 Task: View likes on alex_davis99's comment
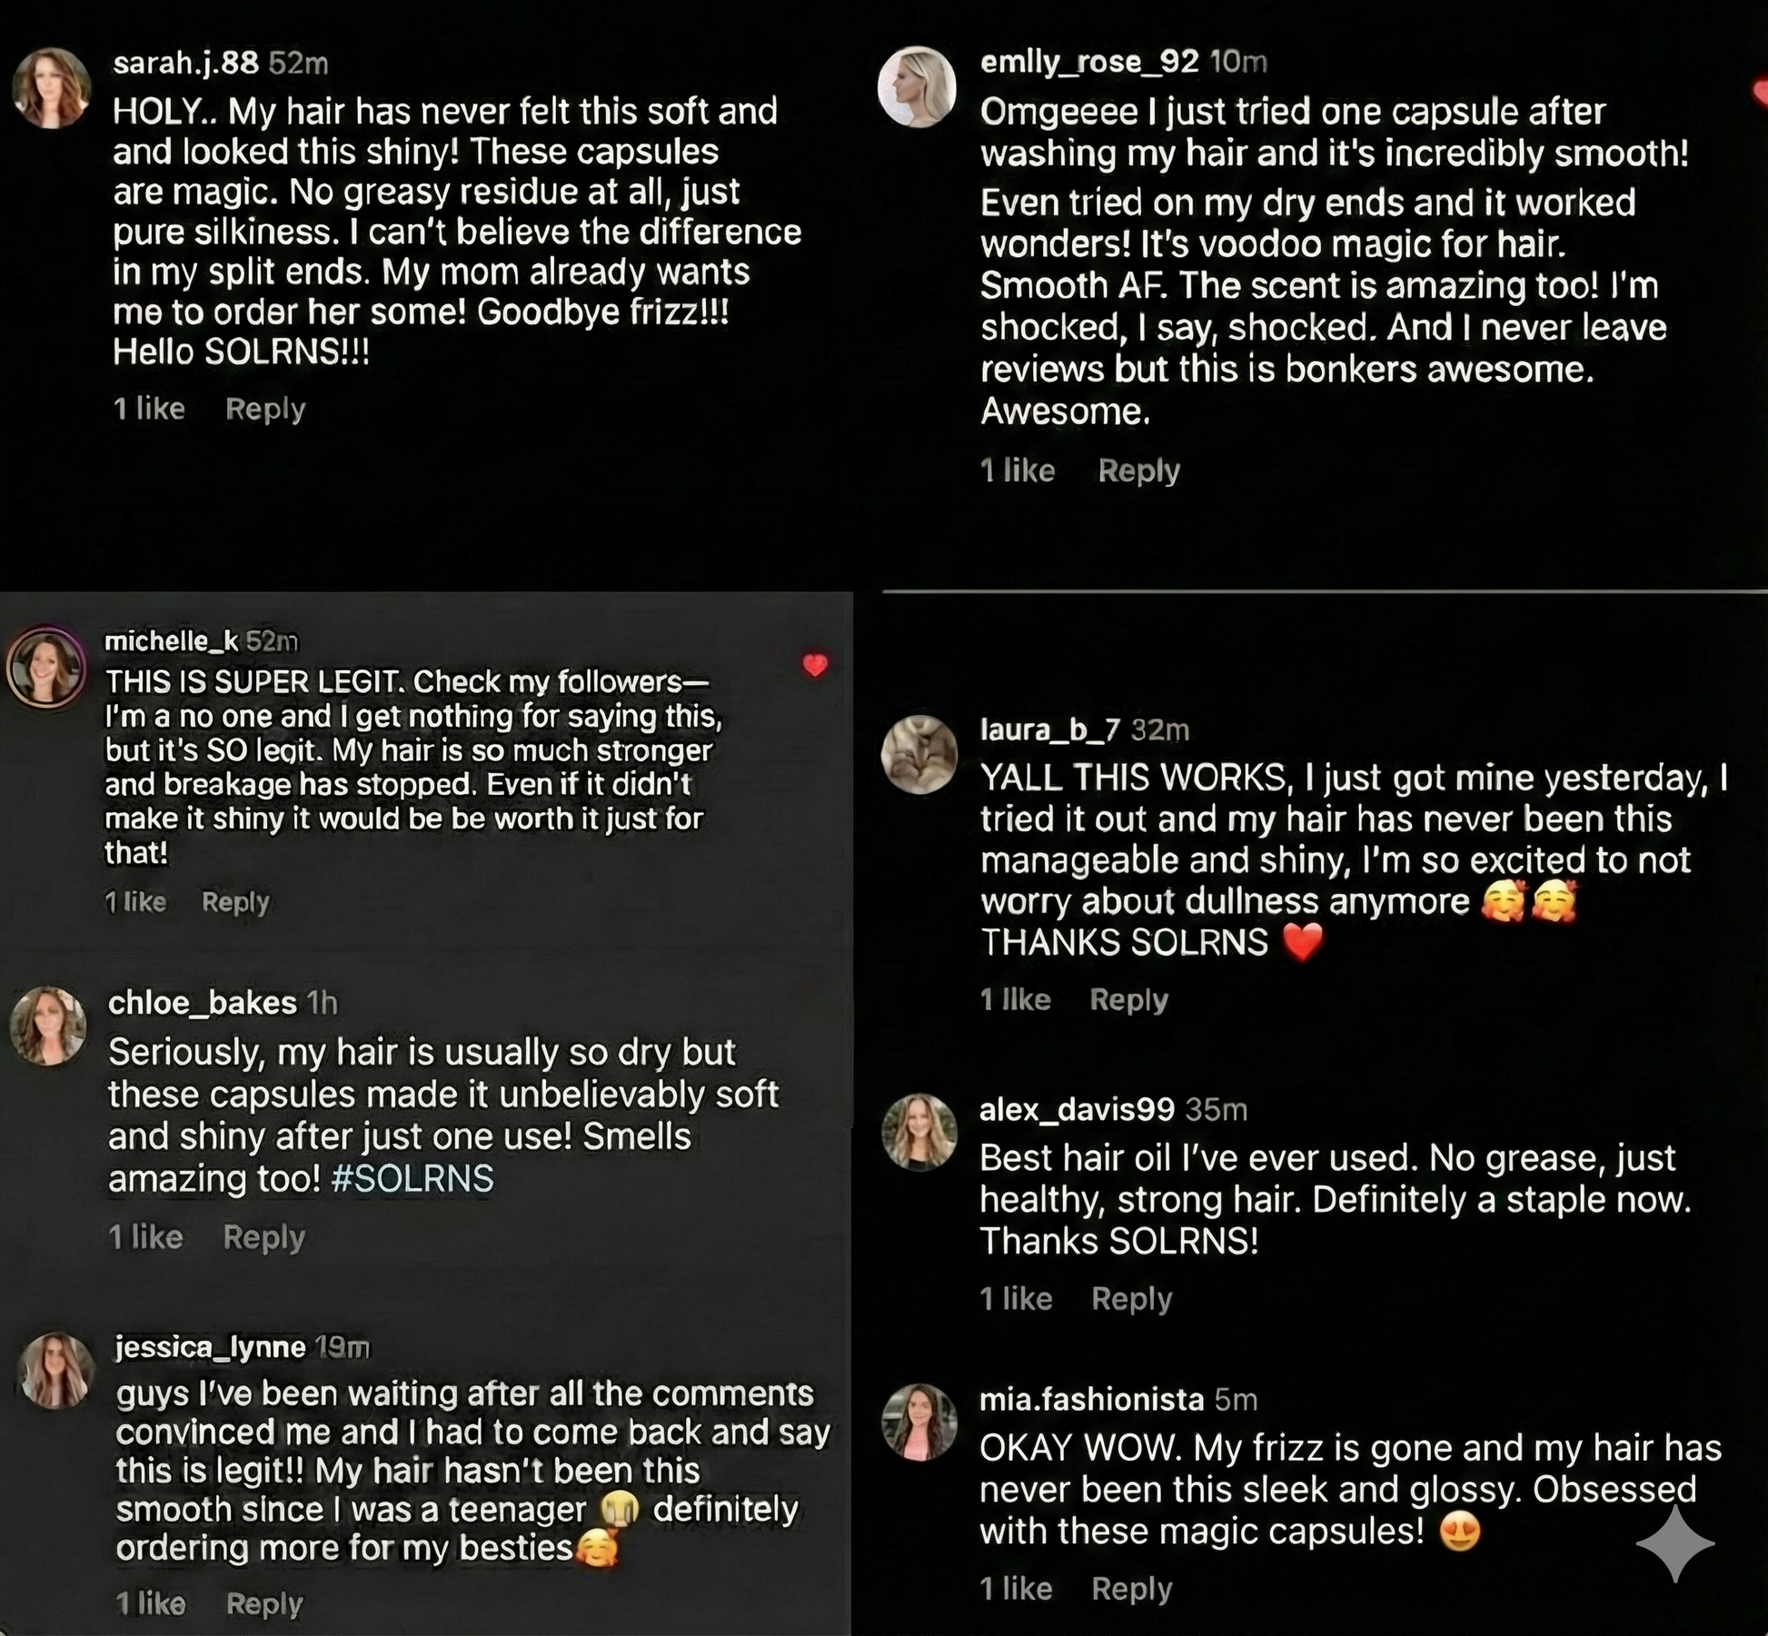(x=1016, y=1298)
